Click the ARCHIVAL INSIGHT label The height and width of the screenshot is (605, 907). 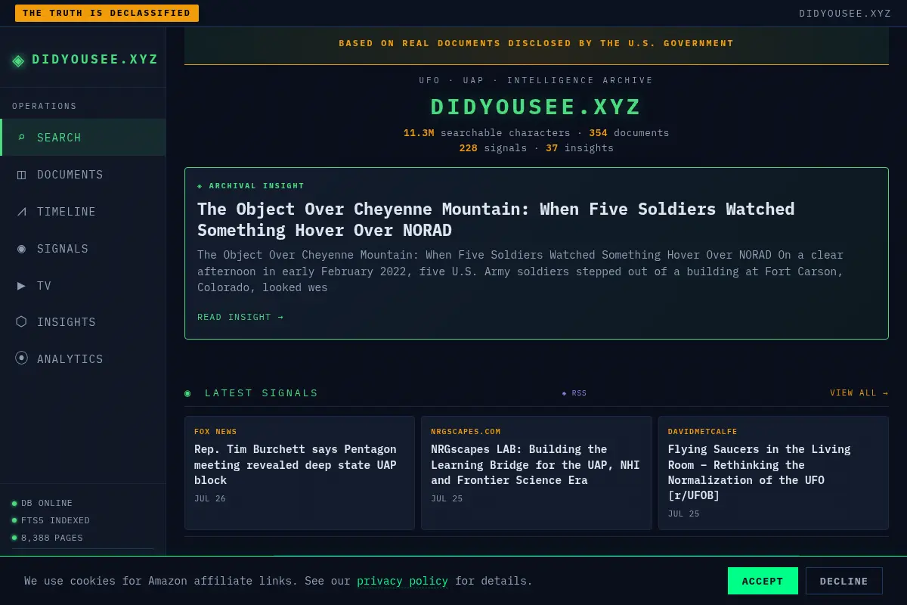[251, 186]
